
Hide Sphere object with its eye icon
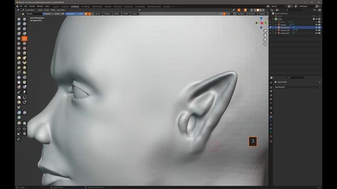click(316, 25)
